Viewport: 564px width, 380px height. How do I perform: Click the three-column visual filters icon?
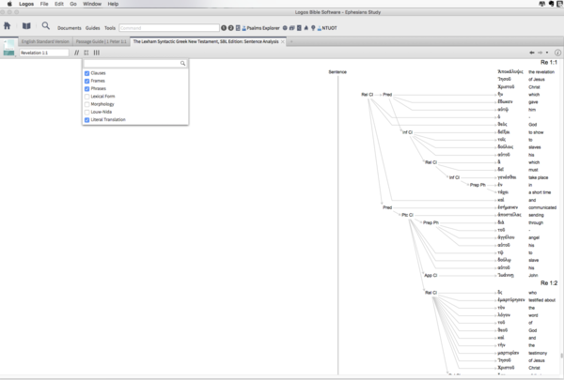tap(96, 53)
